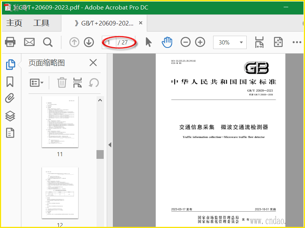Image resolution: width=305 pixels, height=228 pixels.
Task: Open thumbnail panel options dropdown
Action: (x=37, y=83)
